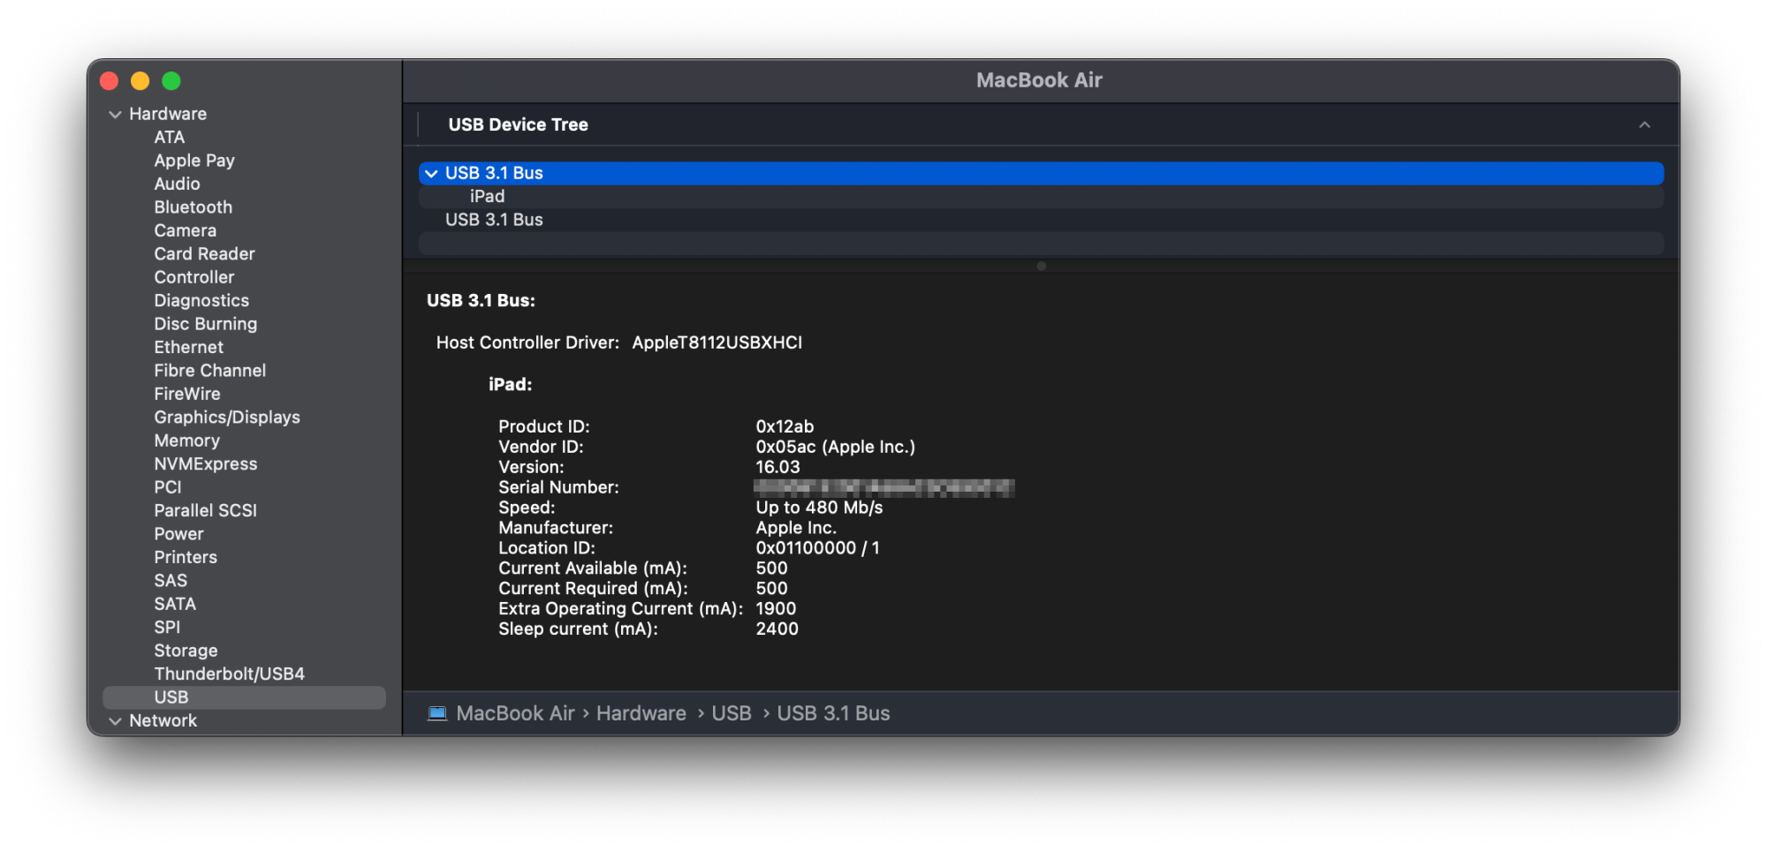Open Diagnostics in the sidebar
Viewport: 1767px width, 851px height.
click(201, 301)
